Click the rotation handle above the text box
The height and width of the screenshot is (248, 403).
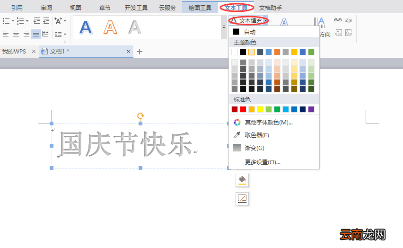(140, 116)
